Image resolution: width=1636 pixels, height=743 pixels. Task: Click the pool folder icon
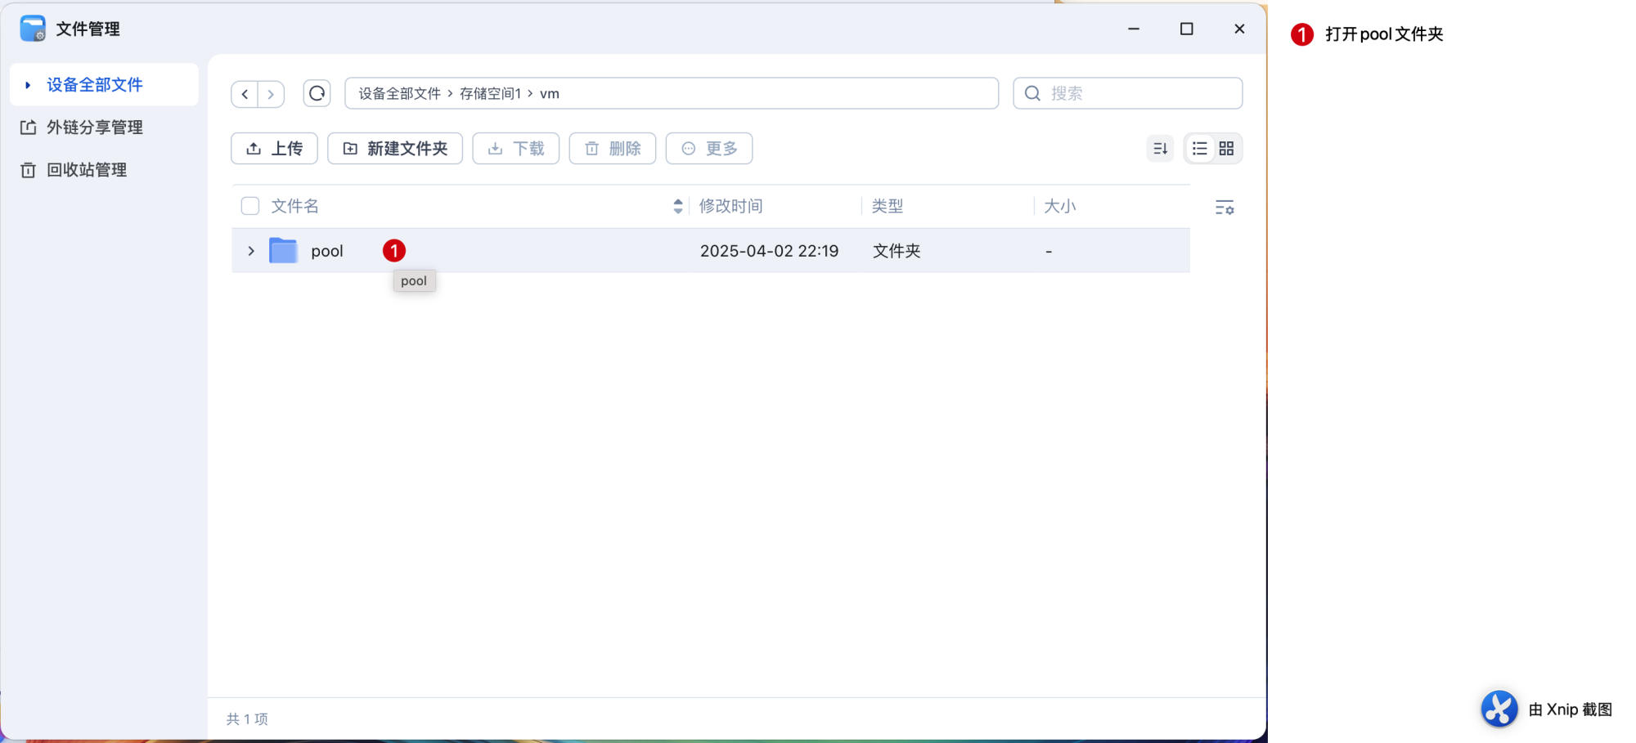[283, 251]
